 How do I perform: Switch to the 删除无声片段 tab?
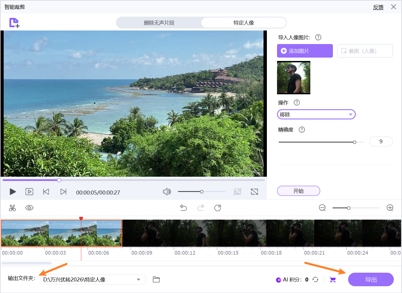pos(159,23)
